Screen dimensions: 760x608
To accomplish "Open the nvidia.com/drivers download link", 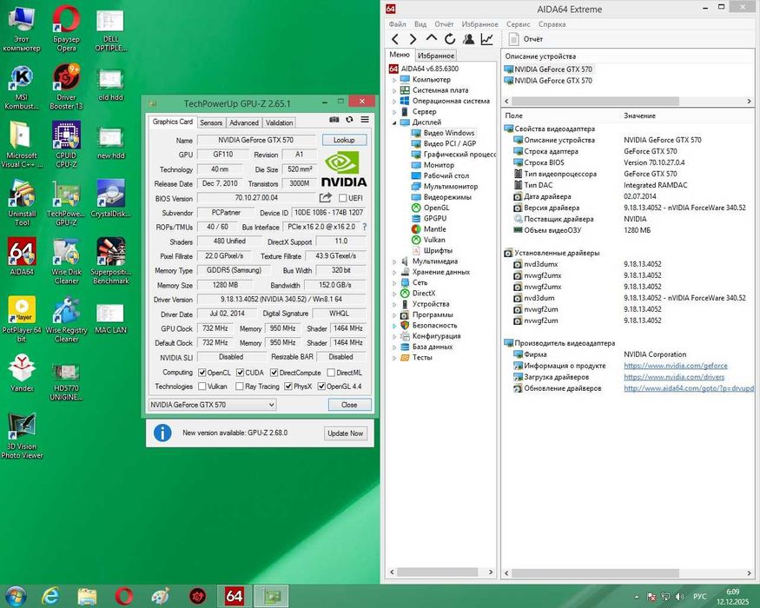I will pos(674,377).
